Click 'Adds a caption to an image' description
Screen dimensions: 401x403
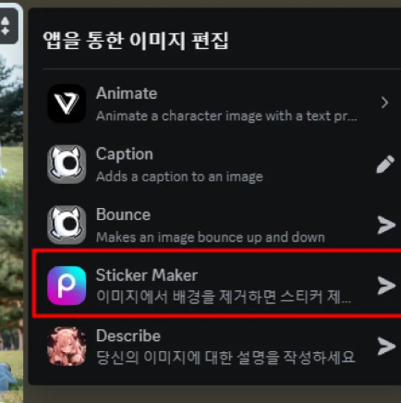[179, 177]
